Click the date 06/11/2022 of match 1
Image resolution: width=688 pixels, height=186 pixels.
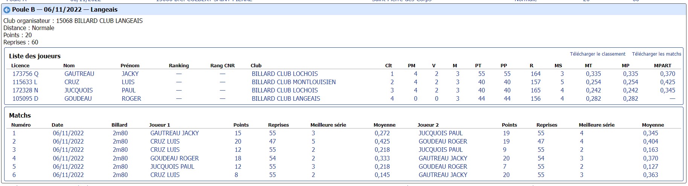(x=68, y=133)
